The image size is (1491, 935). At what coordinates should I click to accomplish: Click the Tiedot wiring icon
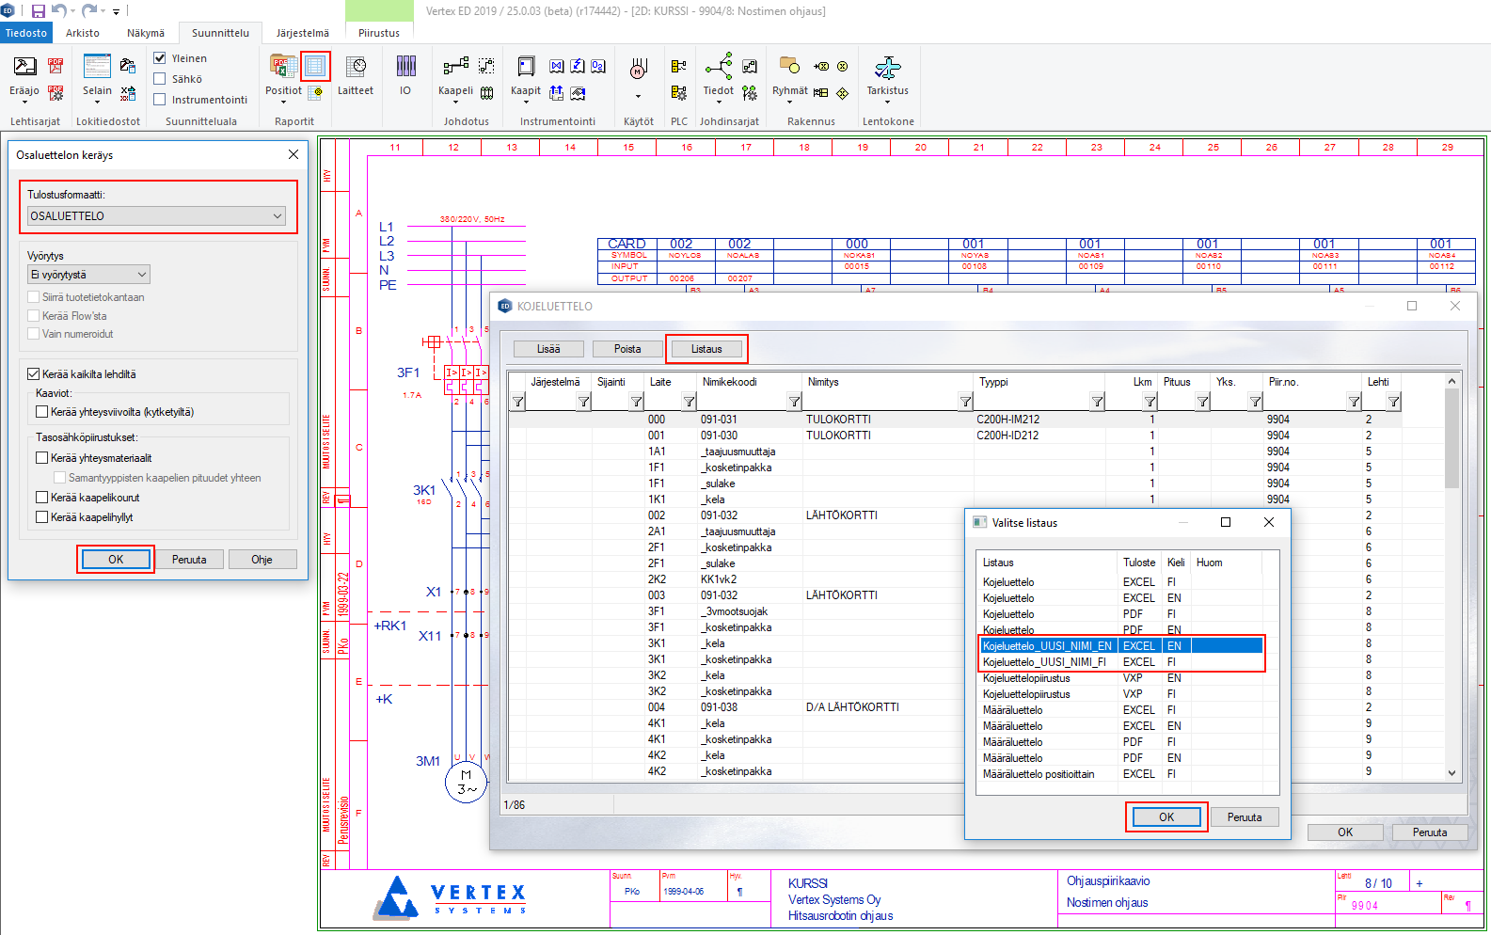718,68
